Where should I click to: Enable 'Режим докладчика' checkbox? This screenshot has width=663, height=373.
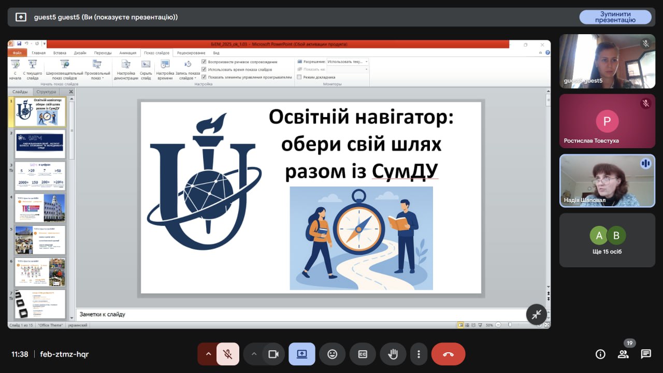pos(299,77)
